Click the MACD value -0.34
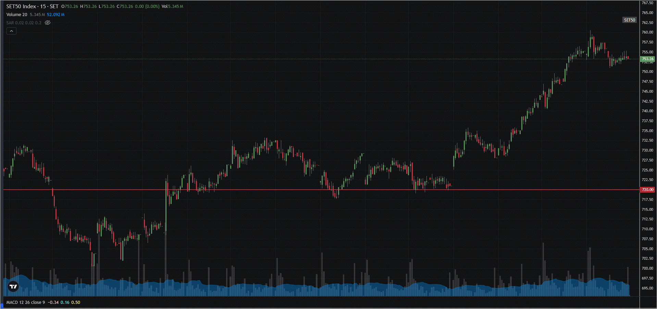Image resolution: width=657 pixels, height=309 pixels. click(53, 302)
